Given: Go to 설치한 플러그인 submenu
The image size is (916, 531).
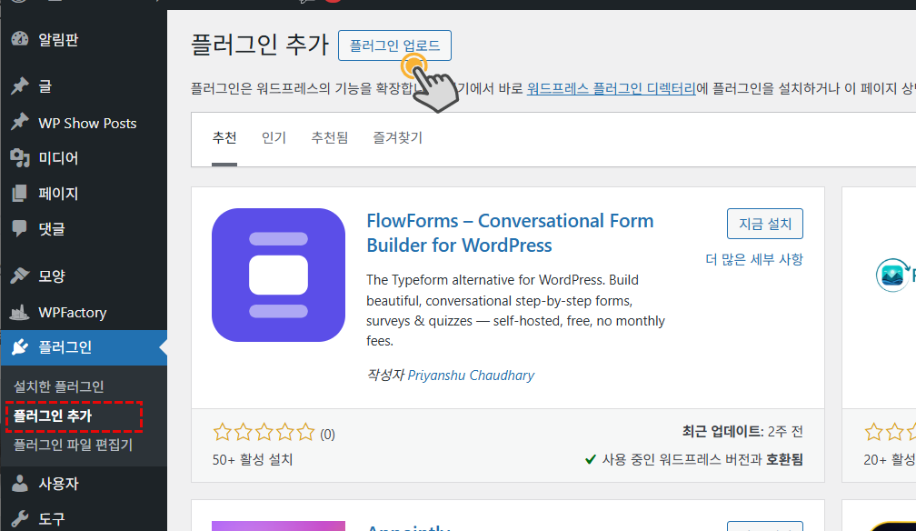Looking at the screenshot, I should [x=58, y=386].
